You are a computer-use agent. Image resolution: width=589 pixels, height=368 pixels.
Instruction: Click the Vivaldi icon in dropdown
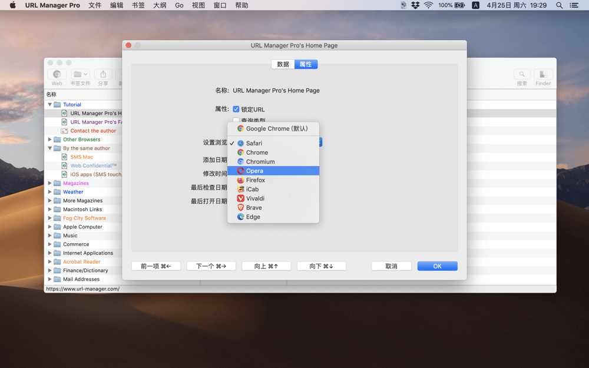(x=240, y=198)
